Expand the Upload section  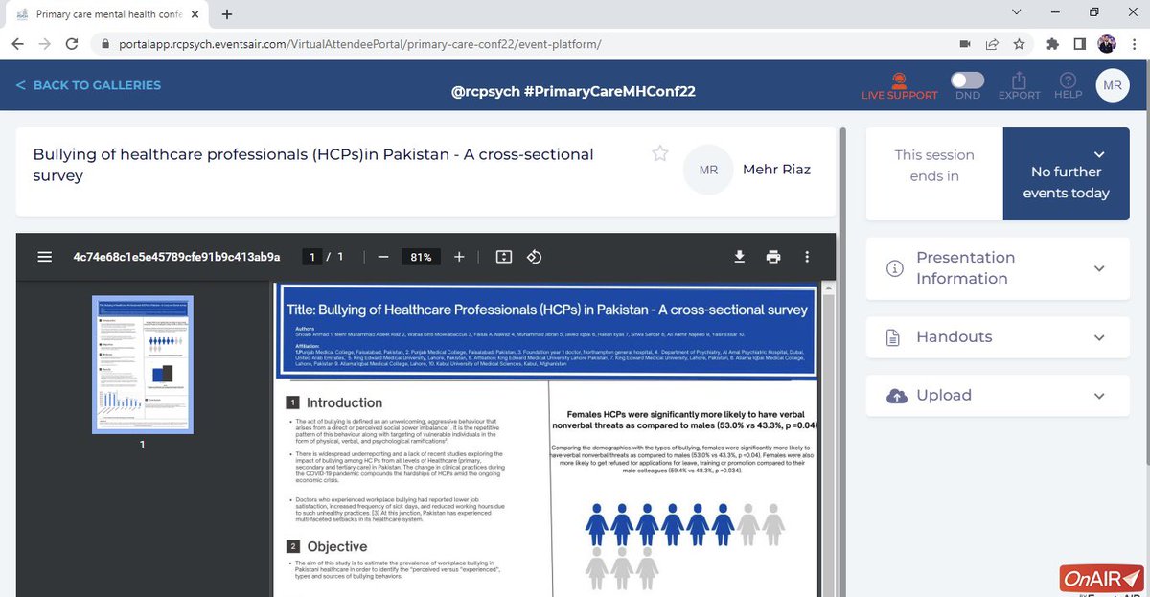[x=998, y=396]
